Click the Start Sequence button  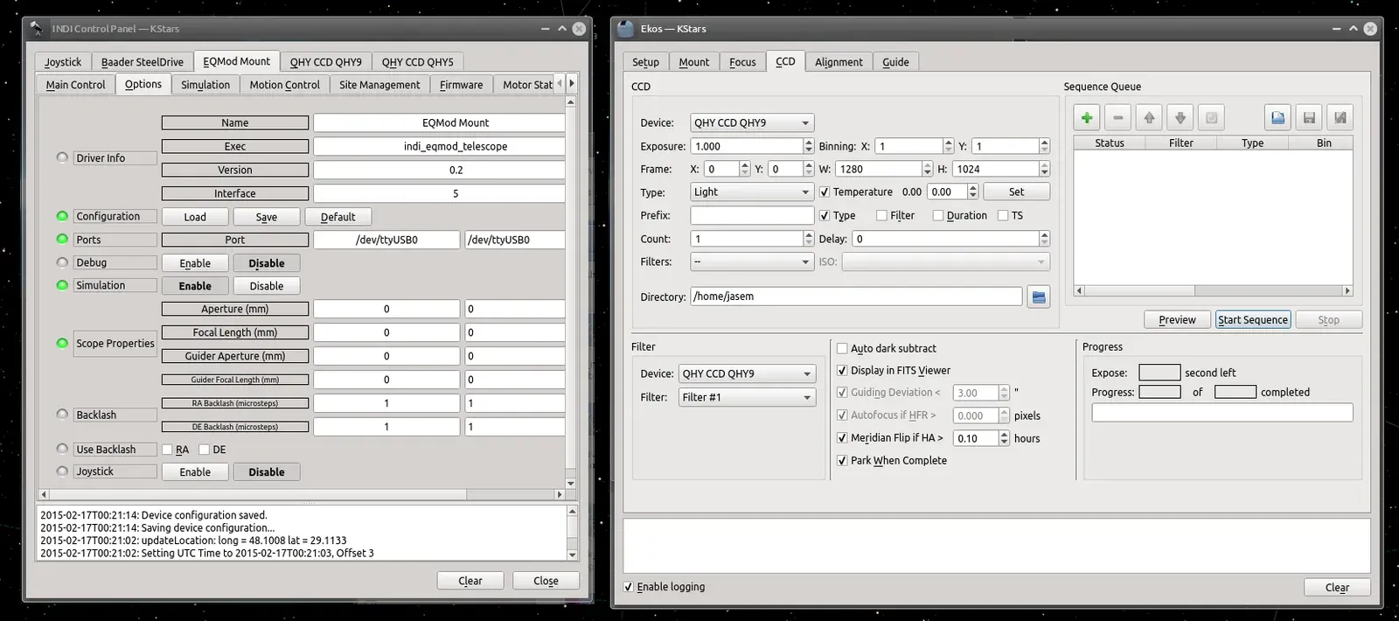[x=1253, y=320]
